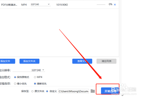Click the file size 1019.90KB value
Screen dimensions: 145x99
click(x=62, y=5)
